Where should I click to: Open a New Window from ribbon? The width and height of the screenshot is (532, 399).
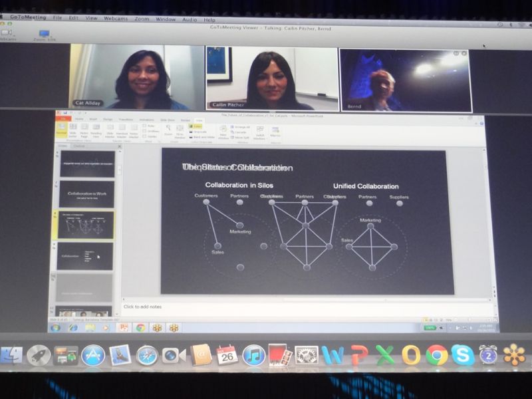(223, 132)
